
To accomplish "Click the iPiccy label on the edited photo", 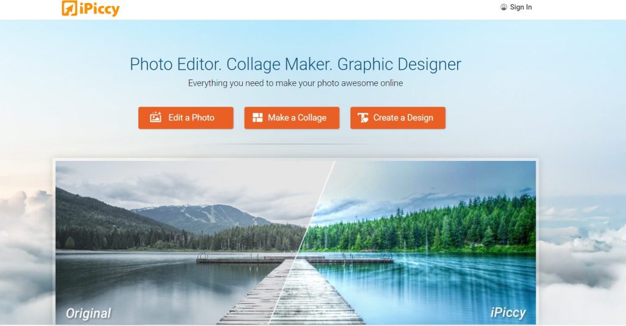I will pyautogui.click(x=508, y=313).
